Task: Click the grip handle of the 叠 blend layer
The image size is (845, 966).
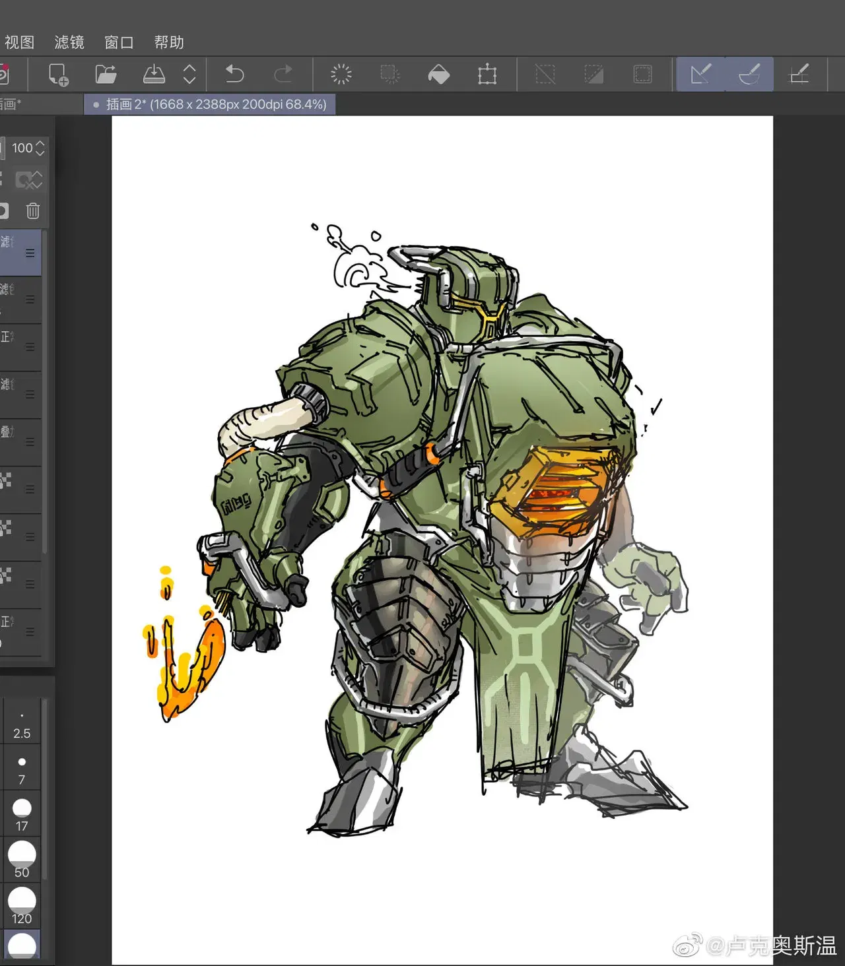Action: pyautogui.click(x=30, y=441)
